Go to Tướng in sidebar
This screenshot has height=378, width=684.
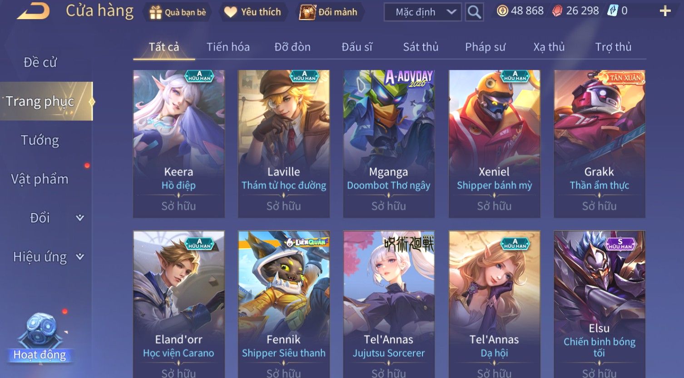(x=40, y=140)
